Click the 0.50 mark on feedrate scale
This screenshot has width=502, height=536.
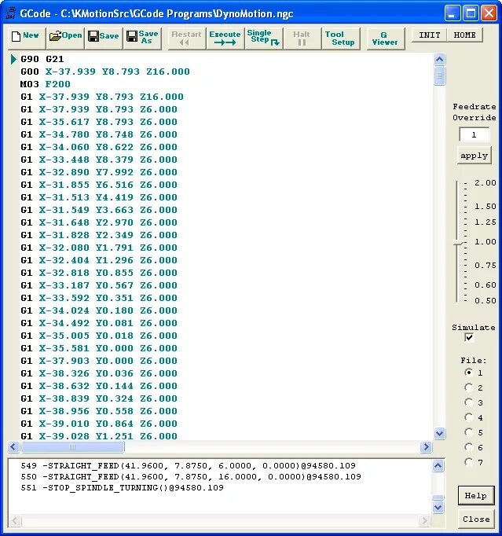486,301
